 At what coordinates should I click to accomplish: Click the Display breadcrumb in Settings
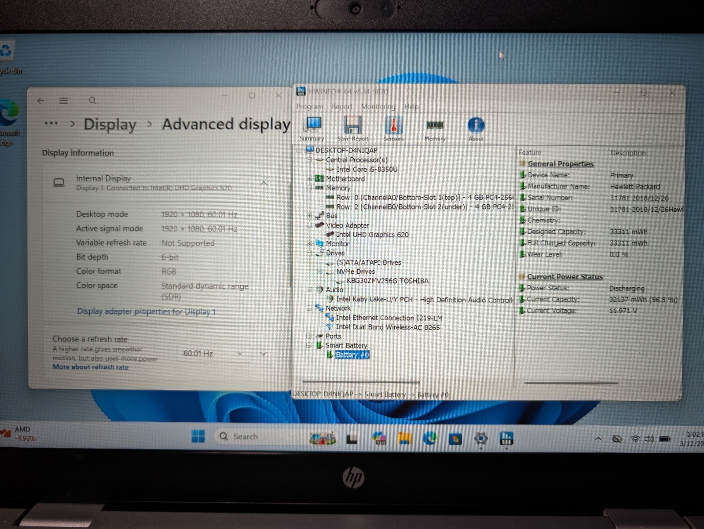coord(110,124)
